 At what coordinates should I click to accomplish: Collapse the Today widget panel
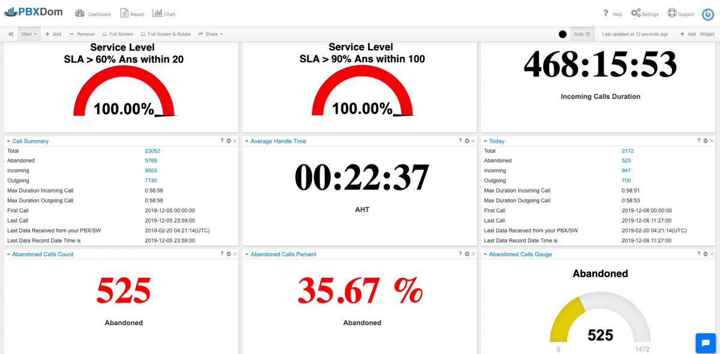click(485, 141)
